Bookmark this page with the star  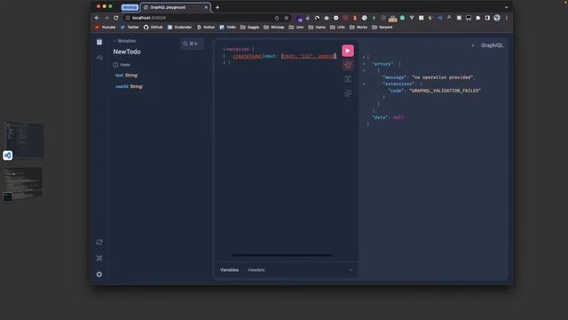coord(286,18)
